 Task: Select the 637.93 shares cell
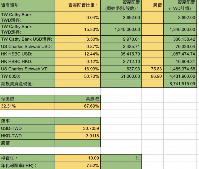click(x=121, y=69)
